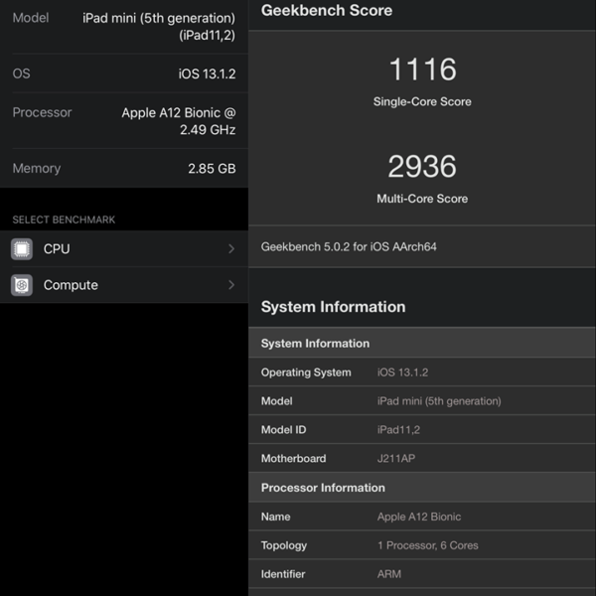Click the Geekbench 5.0.2 version text
This screenshot has height=596, width=596.
point(349,246)
